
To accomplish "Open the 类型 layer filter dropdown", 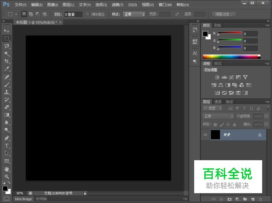I will pyautogui.click(x=213, y=108).
